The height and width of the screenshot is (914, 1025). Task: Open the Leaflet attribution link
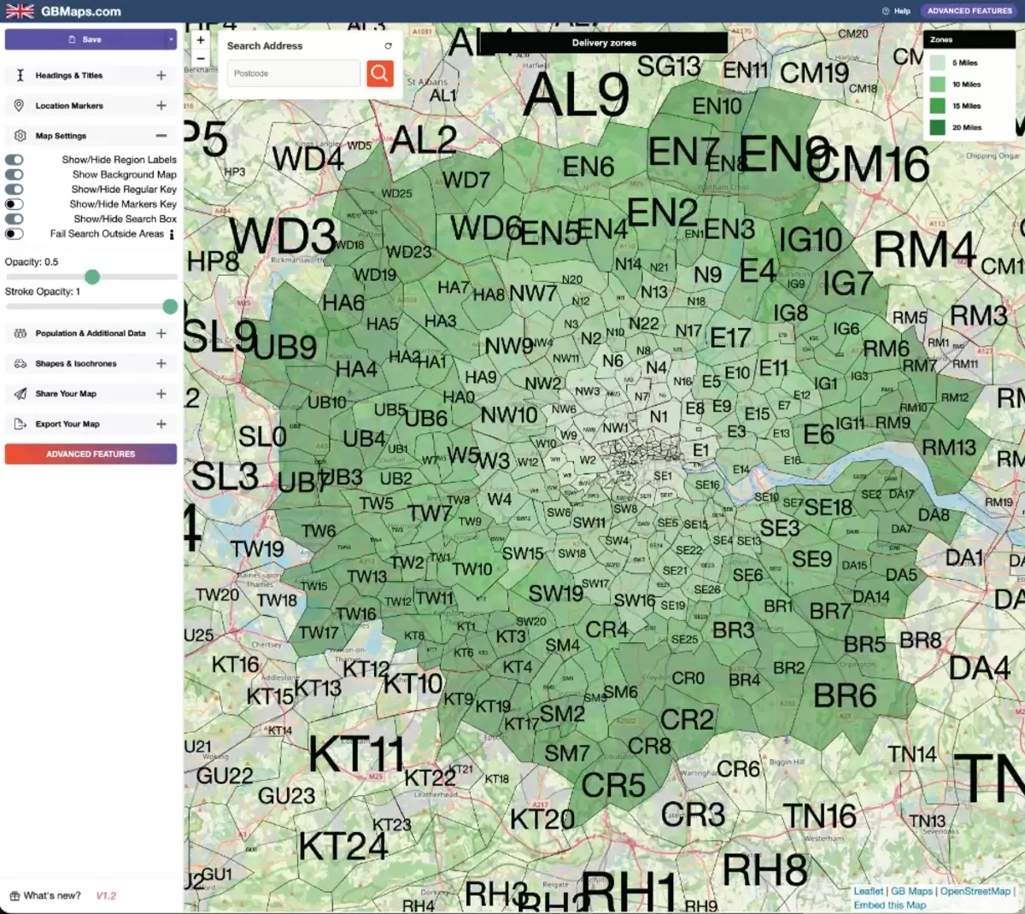(868, 891)
